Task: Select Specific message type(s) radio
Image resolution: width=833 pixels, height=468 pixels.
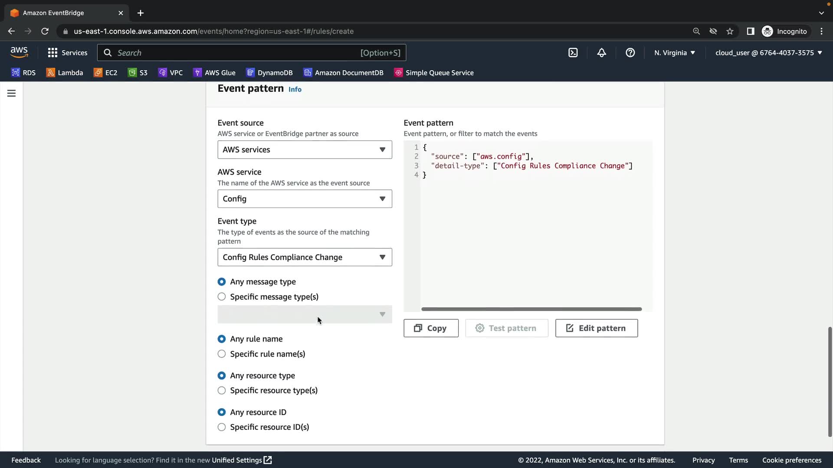Action: tap(222, 297)
